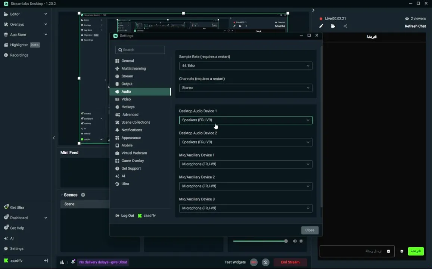
Task: Click the replay buffer icon
Action: 265,262
